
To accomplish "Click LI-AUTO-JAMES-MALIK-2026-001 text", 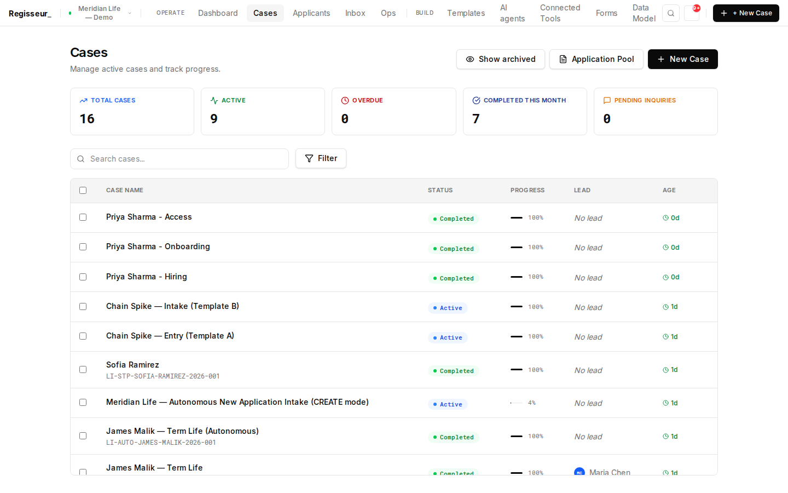I will pos(161,443).
